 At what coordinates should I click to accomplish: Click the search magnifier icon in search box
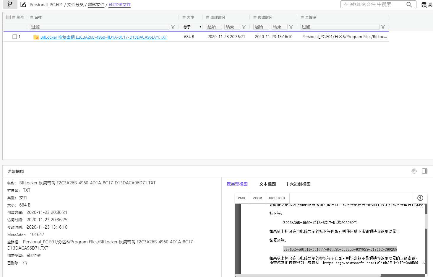(409, 4)
